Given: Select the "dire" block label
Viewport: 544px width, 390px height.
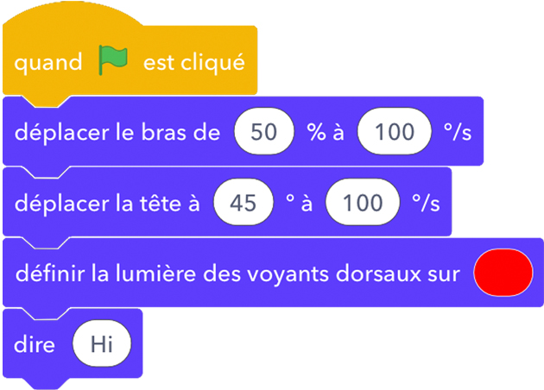Looking at the screenshot, I should [35, 344].
